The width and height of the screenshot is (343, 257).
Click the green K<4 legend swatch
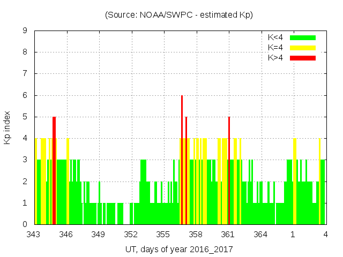(303, 37)
